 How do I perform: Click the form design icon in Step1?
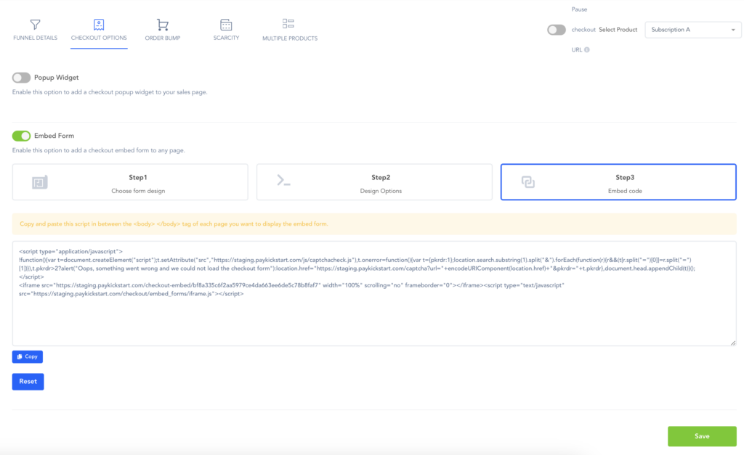[x=39, y=182]
